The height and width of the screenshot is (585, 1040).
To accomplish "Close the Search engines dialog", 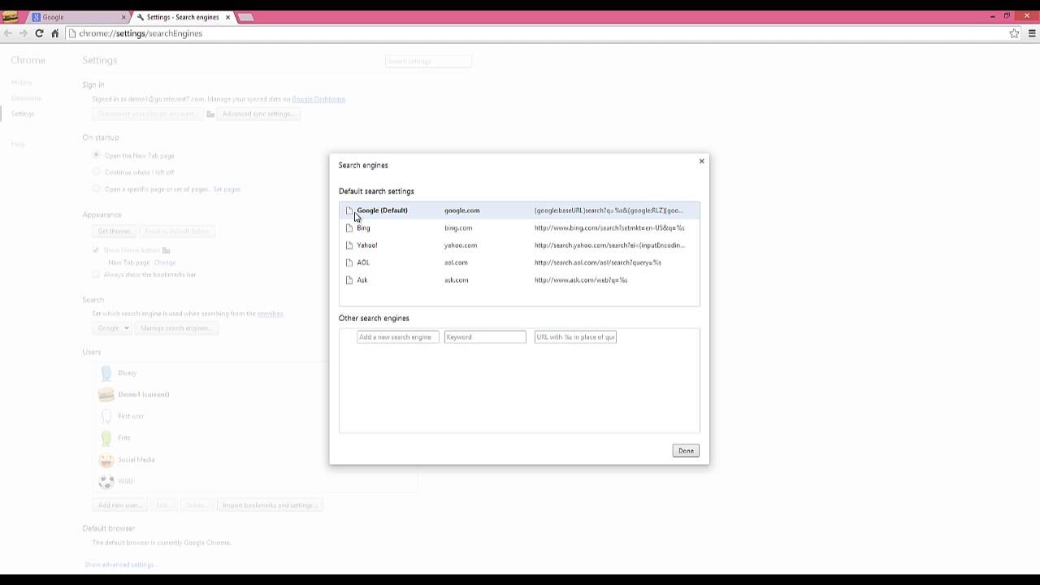I will (701, 161).
